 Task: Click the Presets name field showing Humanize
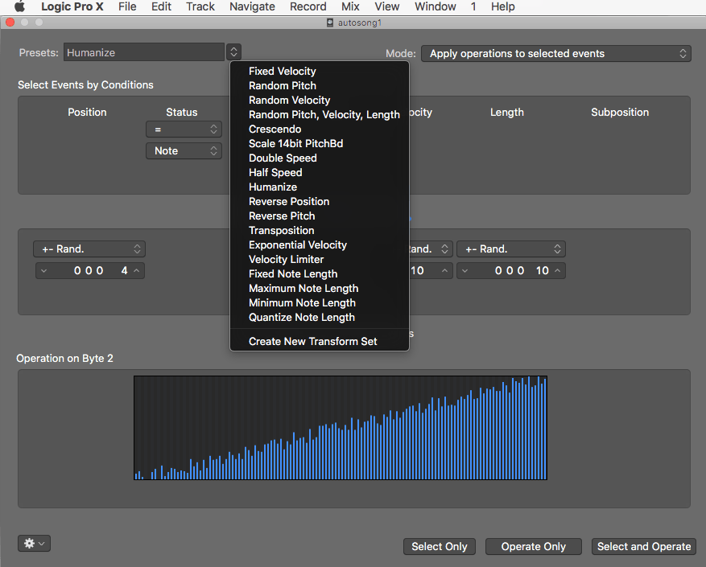point(144,52)
